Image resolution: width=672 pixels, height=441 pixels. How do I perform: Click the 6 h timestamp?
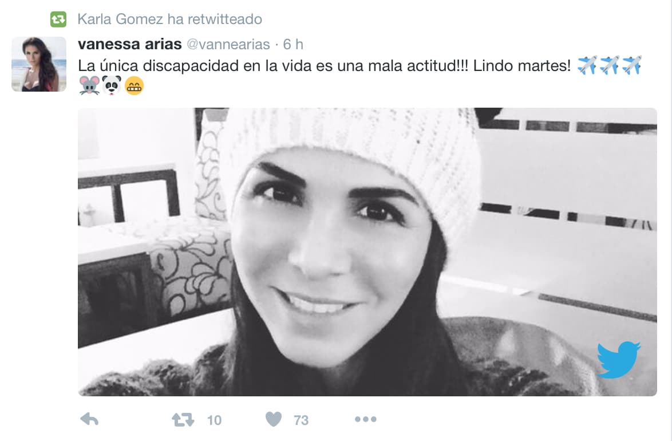click(293, 44)
